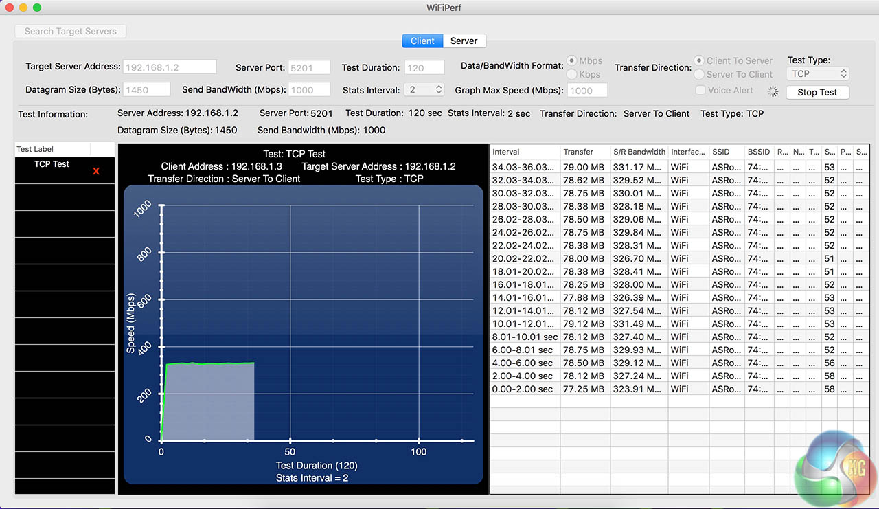
Task: Click the yellow minimize window button
Action: (23, 8)
